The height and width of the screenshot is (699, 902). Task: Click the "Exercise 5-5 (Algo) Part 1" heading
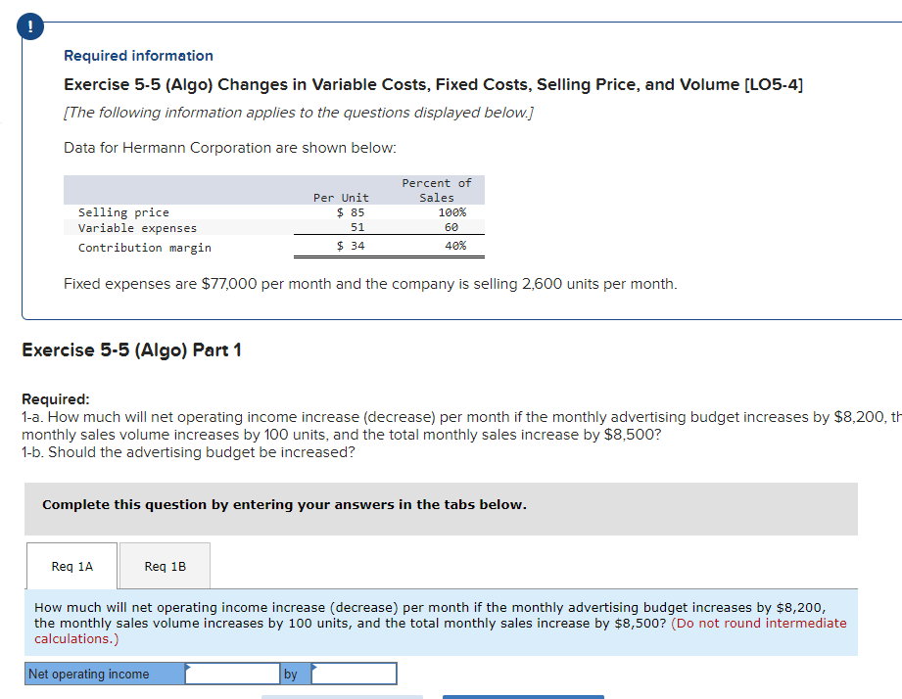pyautogui.click(x=133, y=349)
